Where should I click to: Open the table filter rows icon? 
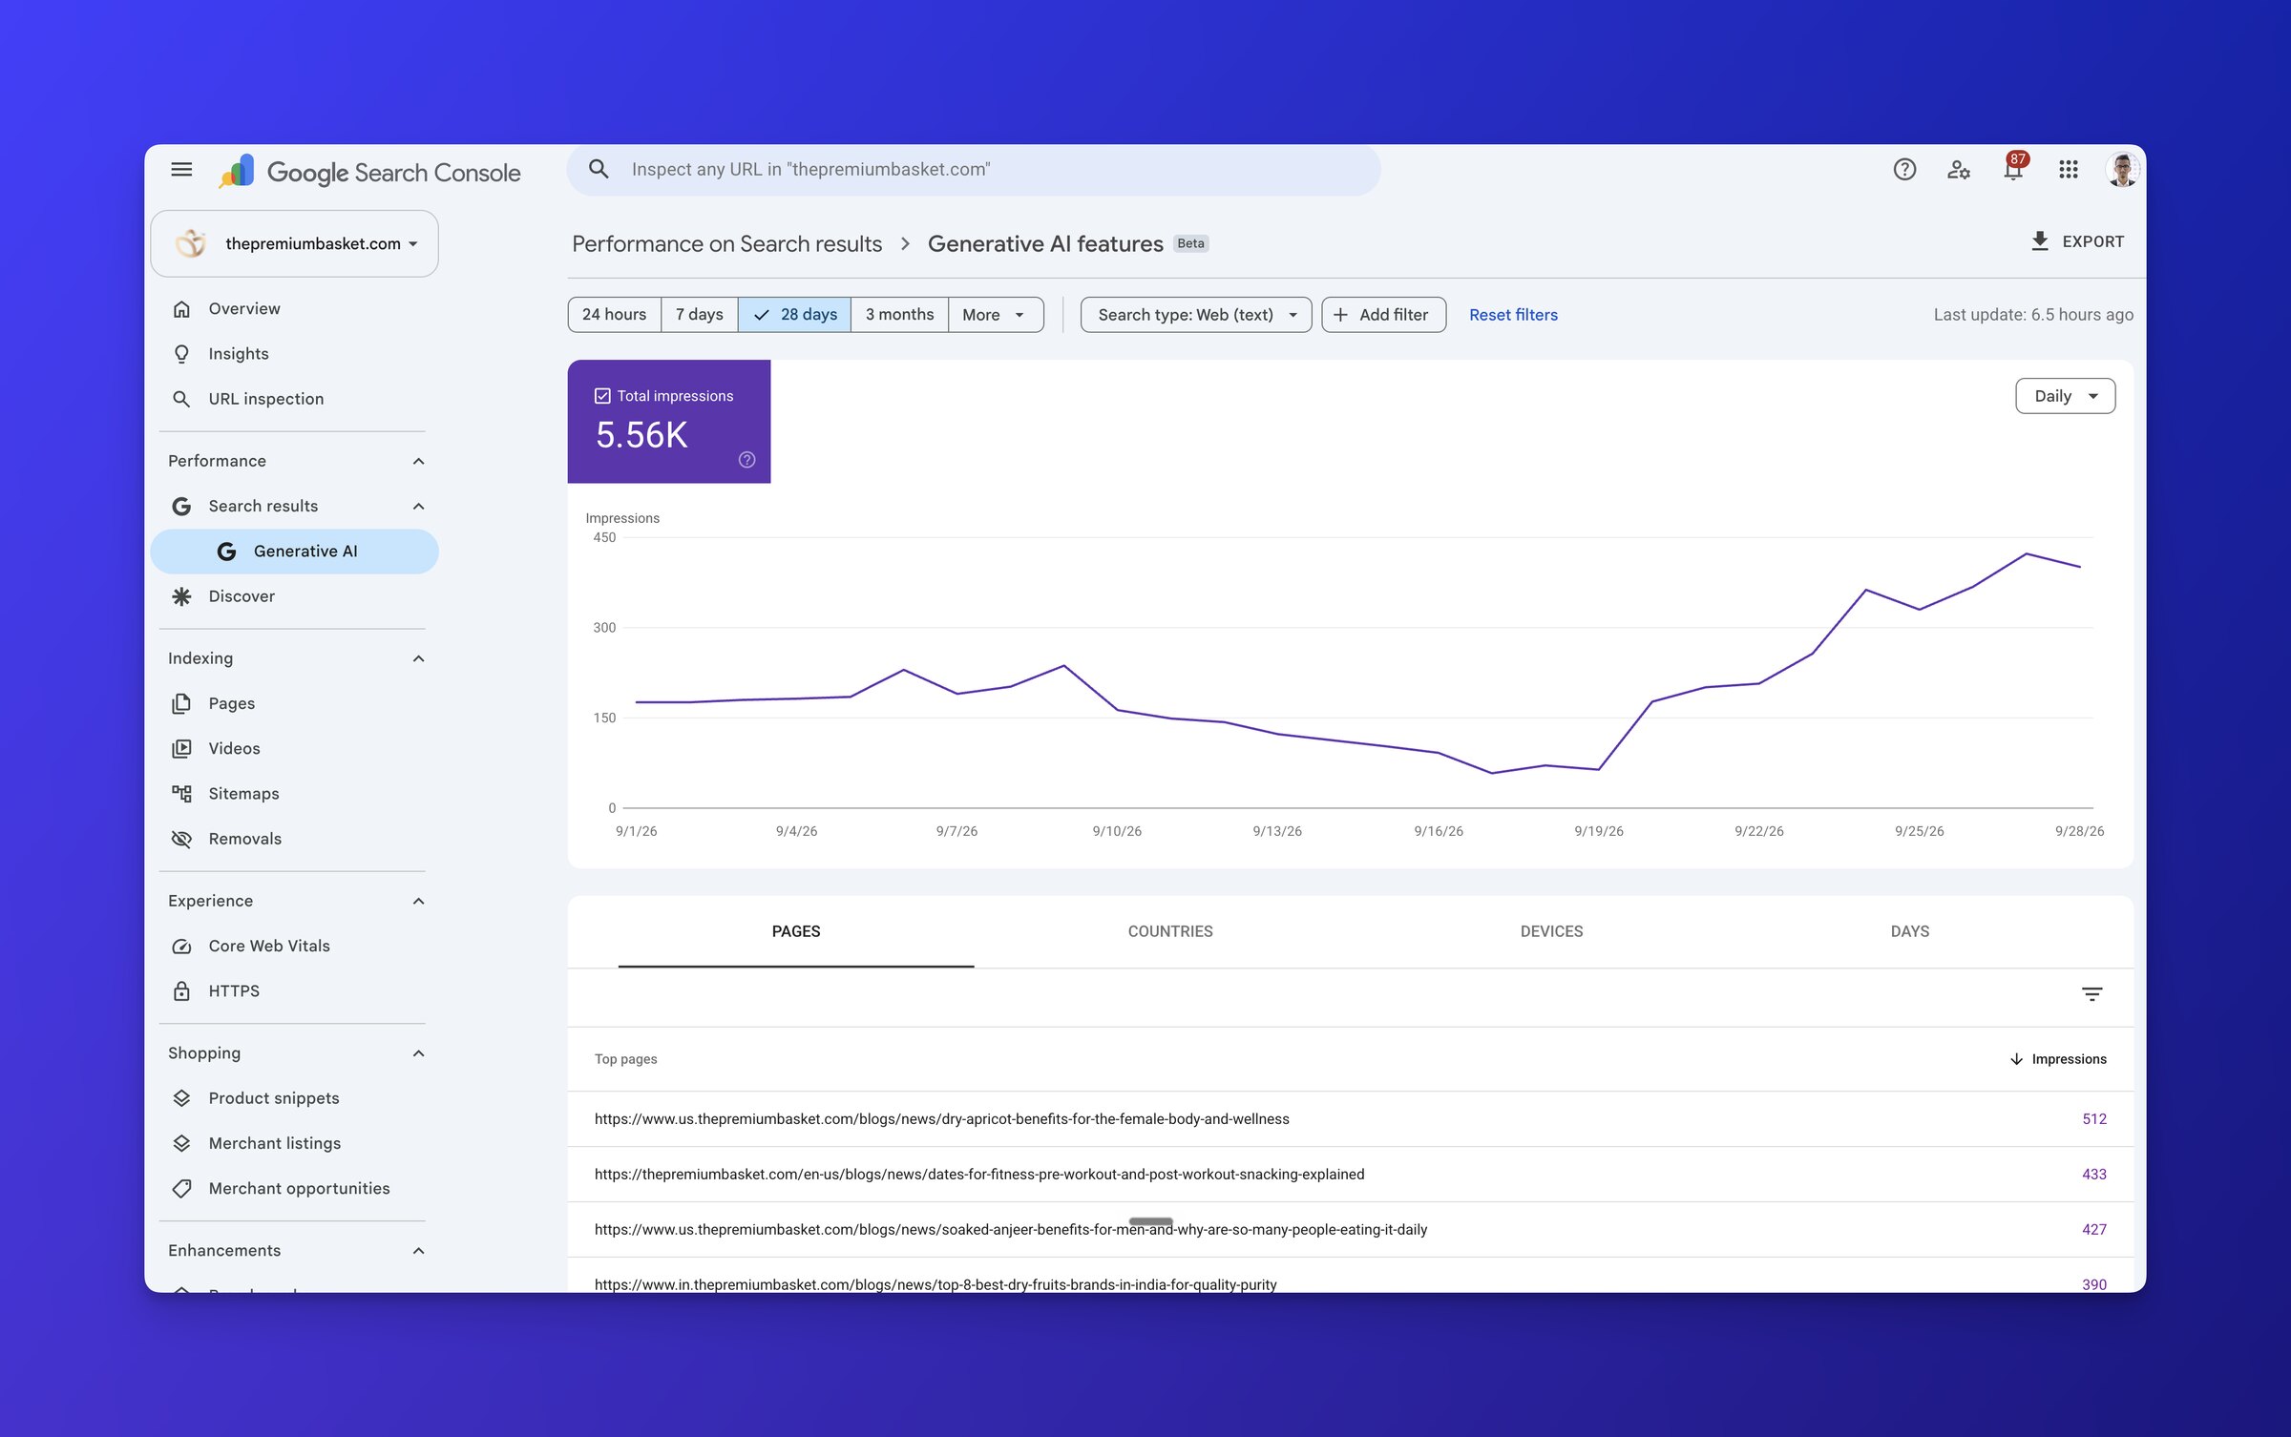click(x=2091, y=994)
